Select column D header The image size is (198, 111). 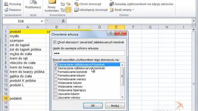(100, 27)
